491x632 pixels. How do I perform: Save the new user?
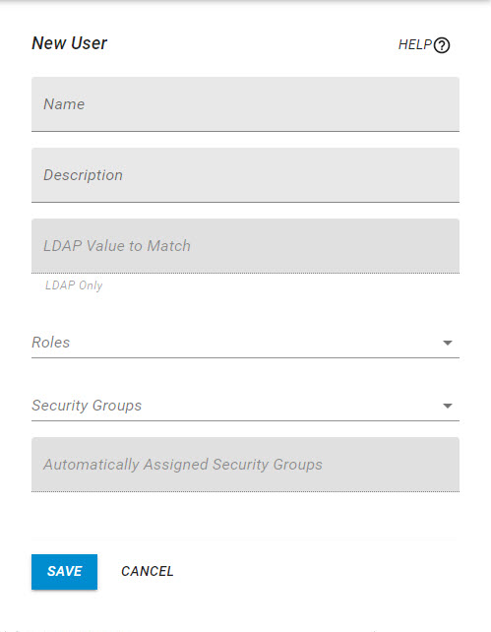coord(64,572)
